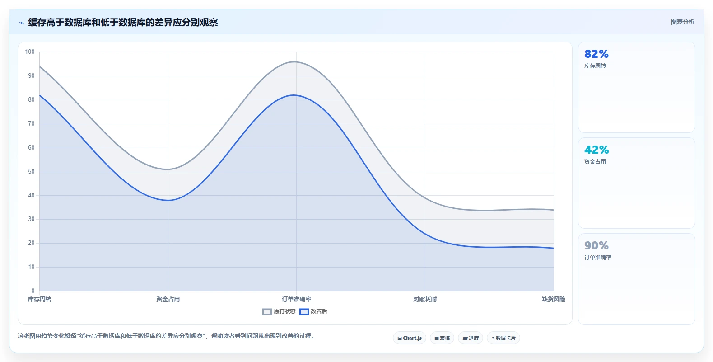Click the 缺货风险 x-axis label

[x=554, y=299]
